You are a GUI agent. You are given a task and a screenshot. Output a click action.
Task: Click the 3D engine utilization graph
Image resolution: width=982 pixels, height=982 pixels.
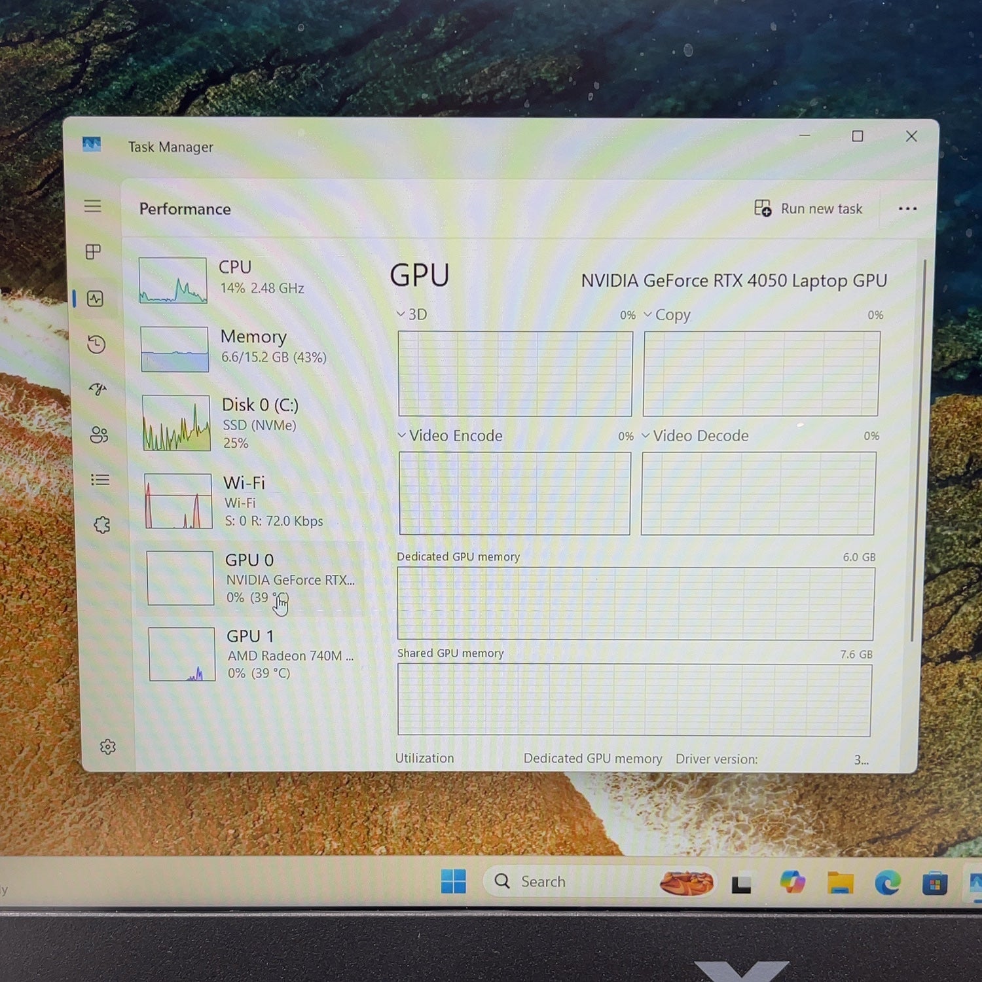click(515, 374)
